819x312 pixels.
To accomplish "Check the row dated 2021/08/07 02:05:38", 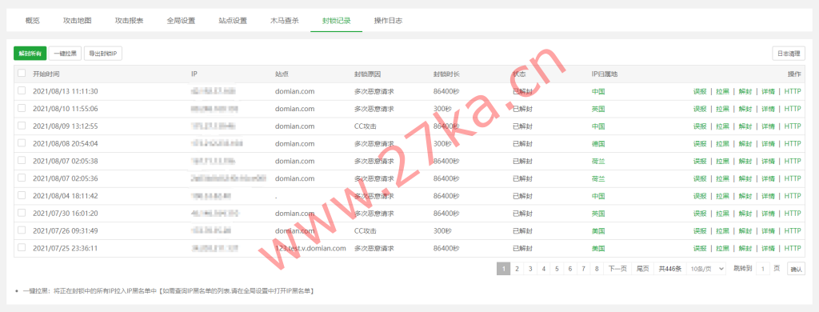I will click(x=22, y=161).
